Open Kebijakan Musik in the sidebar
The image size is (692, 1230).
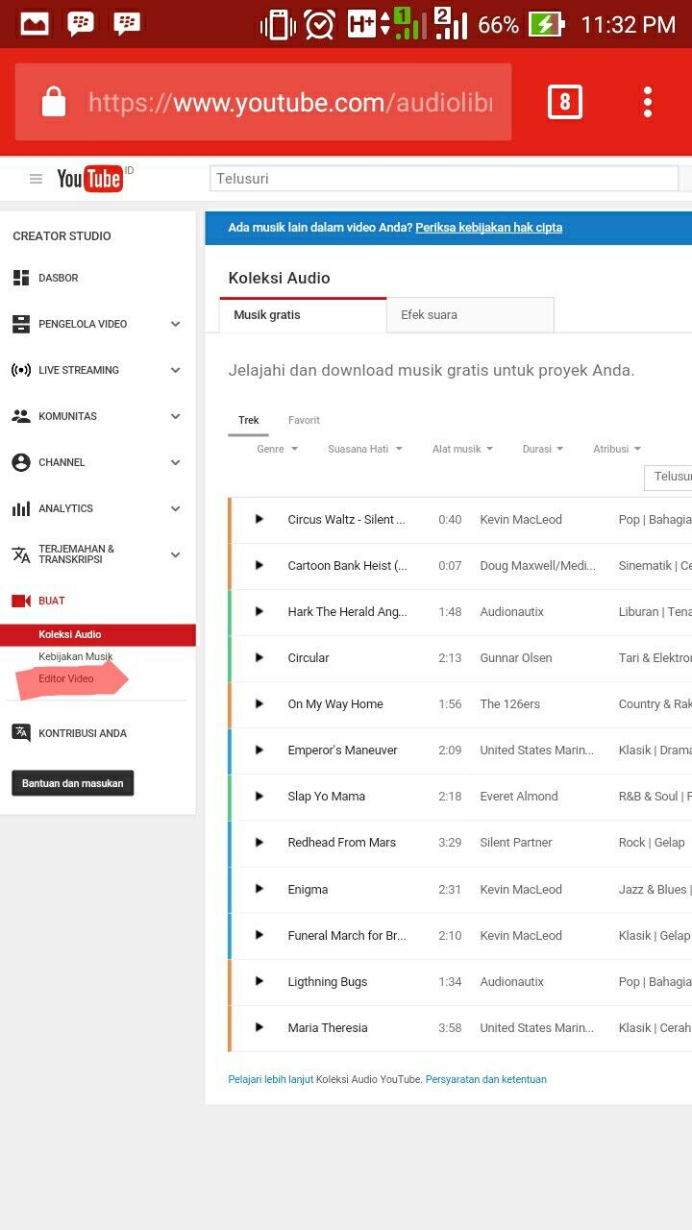tap(76, 656)
